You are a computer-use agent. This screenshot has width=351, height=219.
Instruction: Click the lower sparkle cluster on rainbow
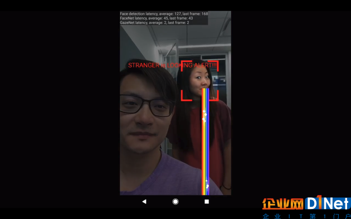[207, 184]
